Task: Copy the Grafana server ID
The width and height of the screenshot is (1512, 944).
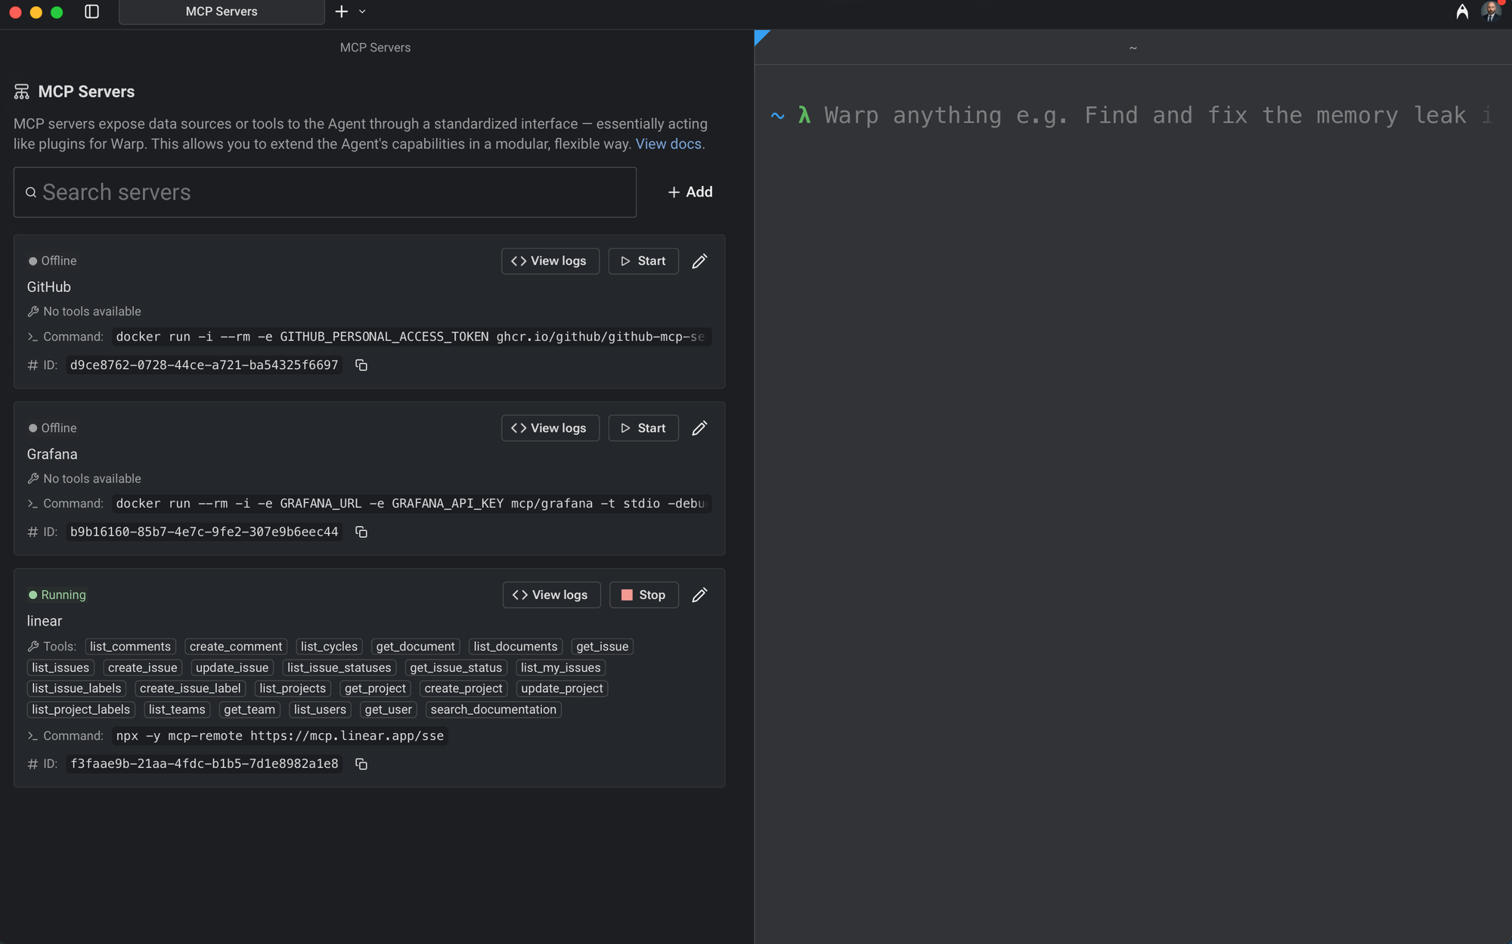Action: point(361,533)
